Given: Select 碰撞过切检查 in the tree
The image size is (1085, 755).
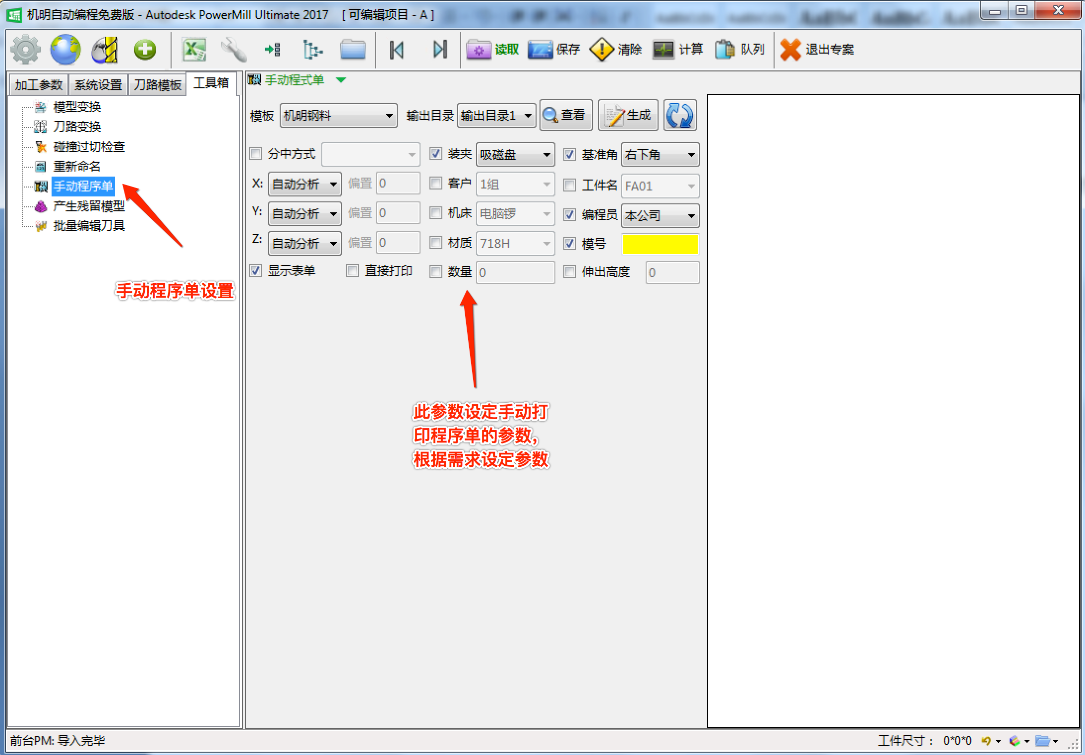Looking at the screenshot, I should pyautogui.click(x=89, y=146).
